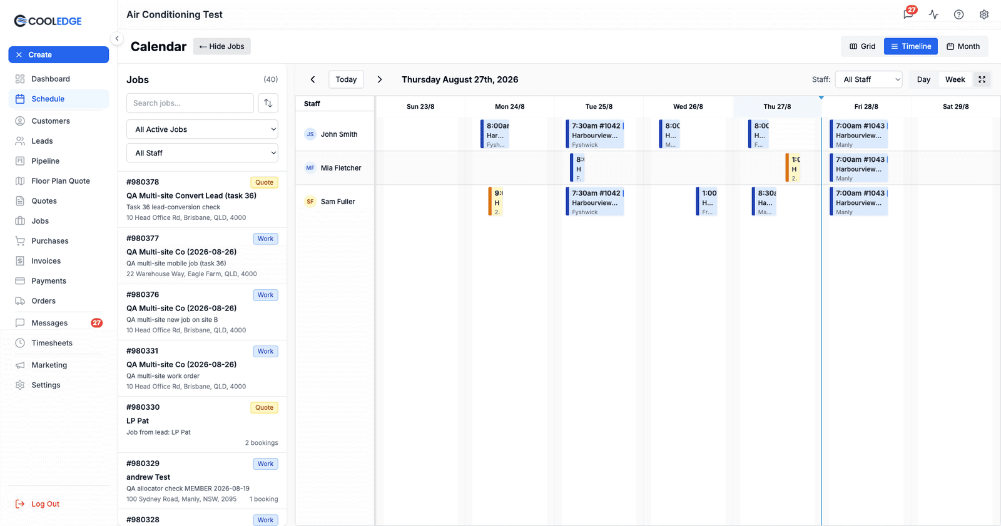The height and width of the screenshot is (526, 1001).
Task: Open John Smith's Tue 7:30am #1042 booking
Action: point(595,134)
